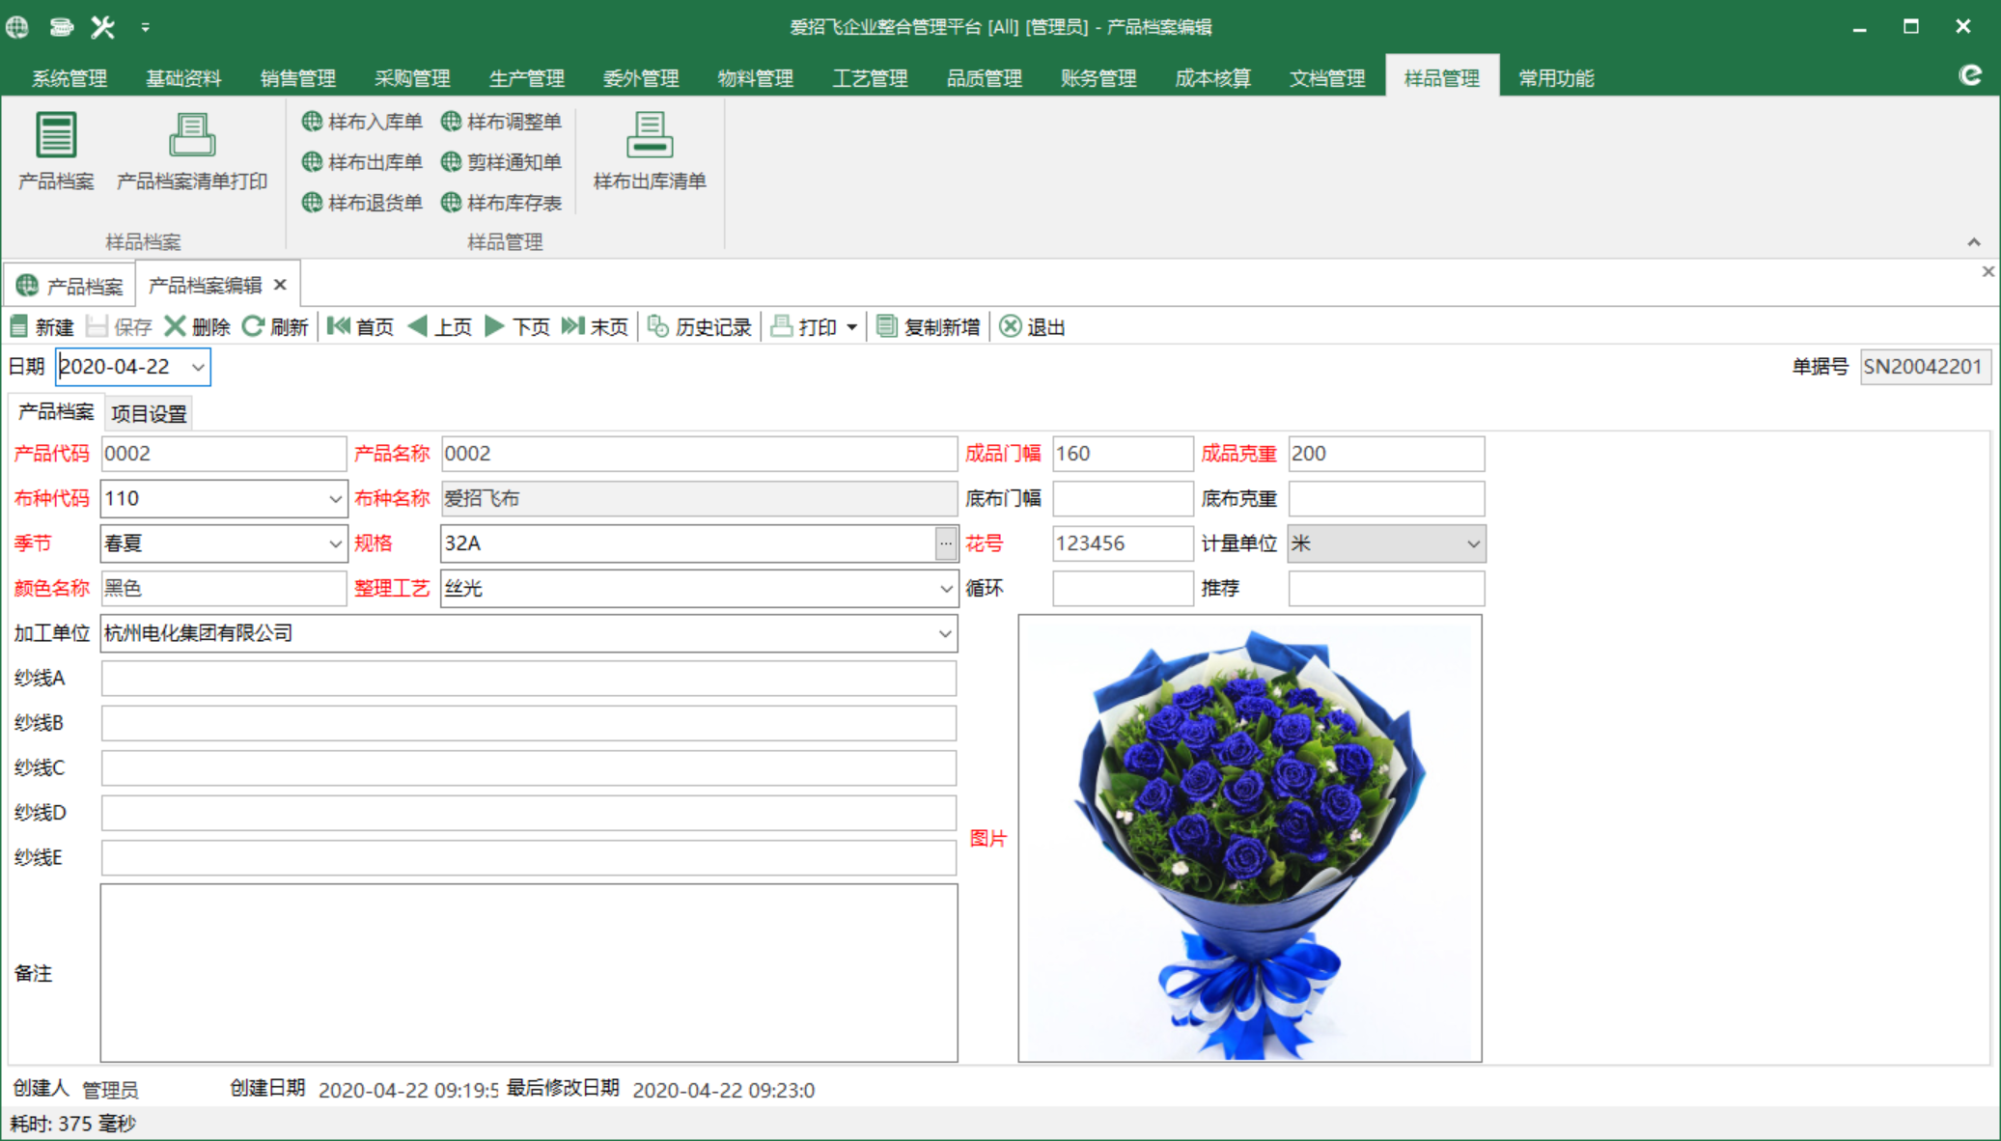Click the 退出 exit button
The width and height of the screenshot is (2001, 1141).
[x=1032, y=327]
